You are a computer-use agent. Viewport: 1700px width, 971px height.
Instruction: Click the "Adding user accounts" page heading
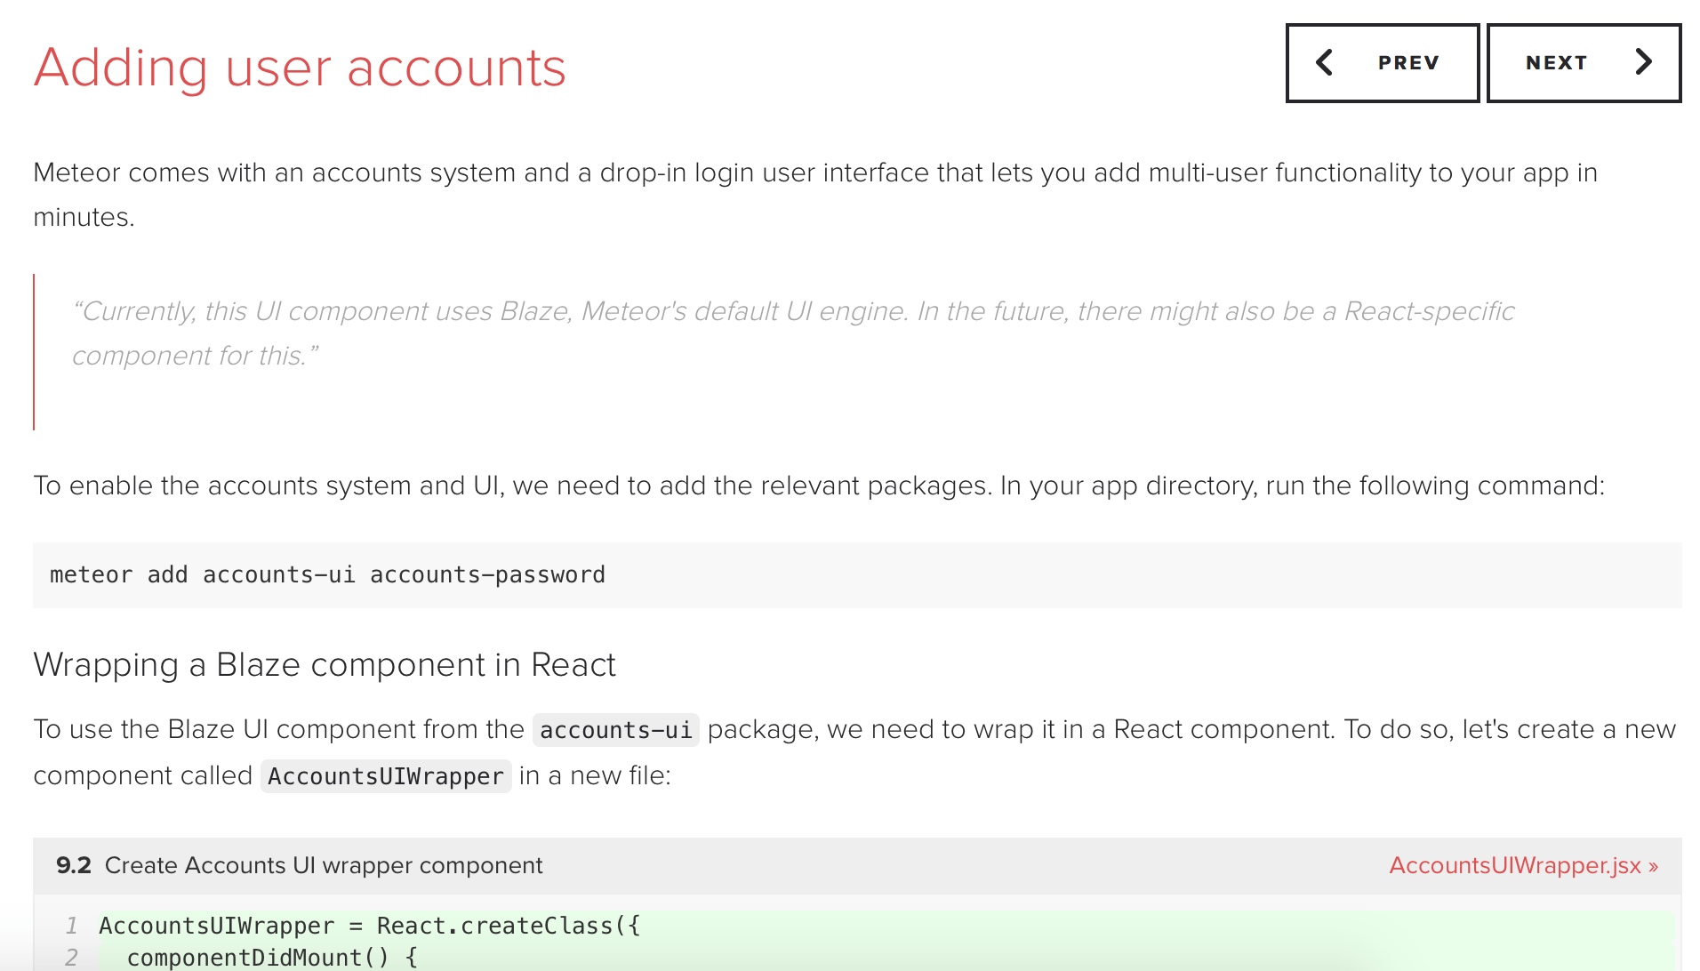(300, 68)
